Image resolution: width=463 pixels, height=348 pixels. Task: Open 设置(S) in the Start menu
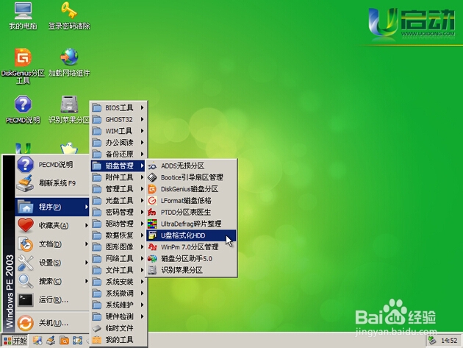pos(52,263)
